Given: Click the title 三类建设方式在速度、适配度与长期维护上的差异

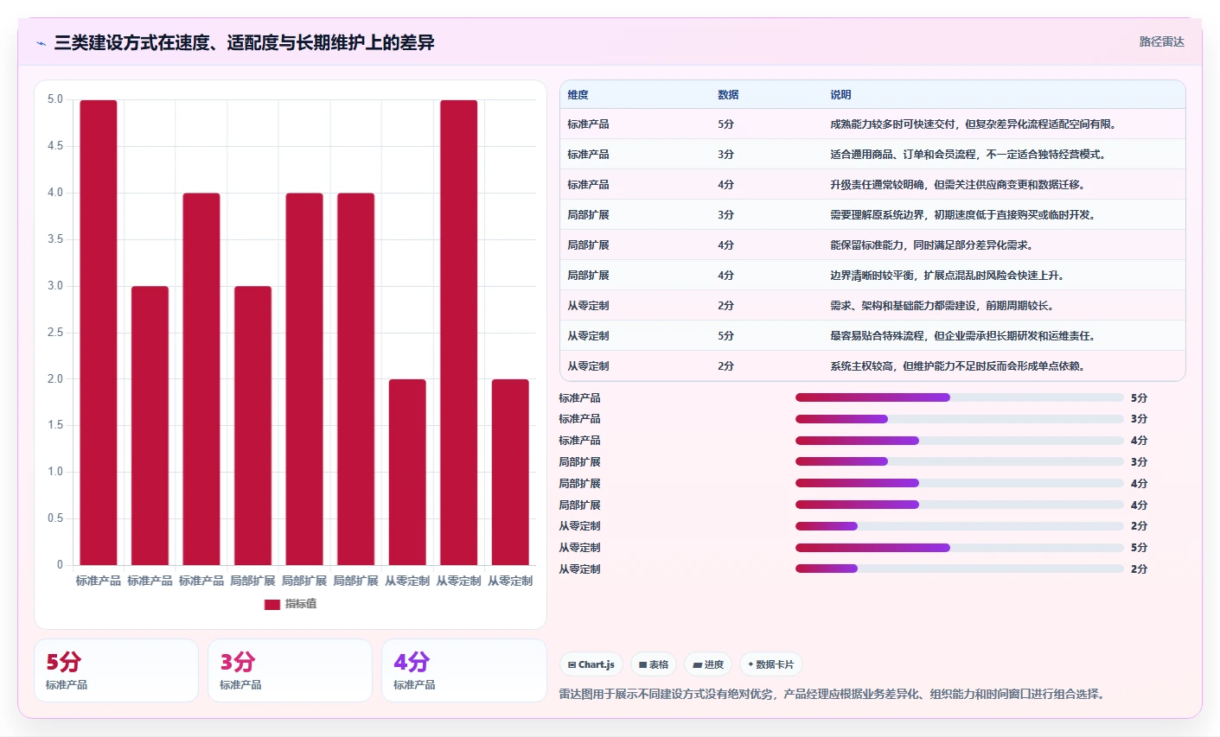Looking at the screenshot, I should [244, 42].
